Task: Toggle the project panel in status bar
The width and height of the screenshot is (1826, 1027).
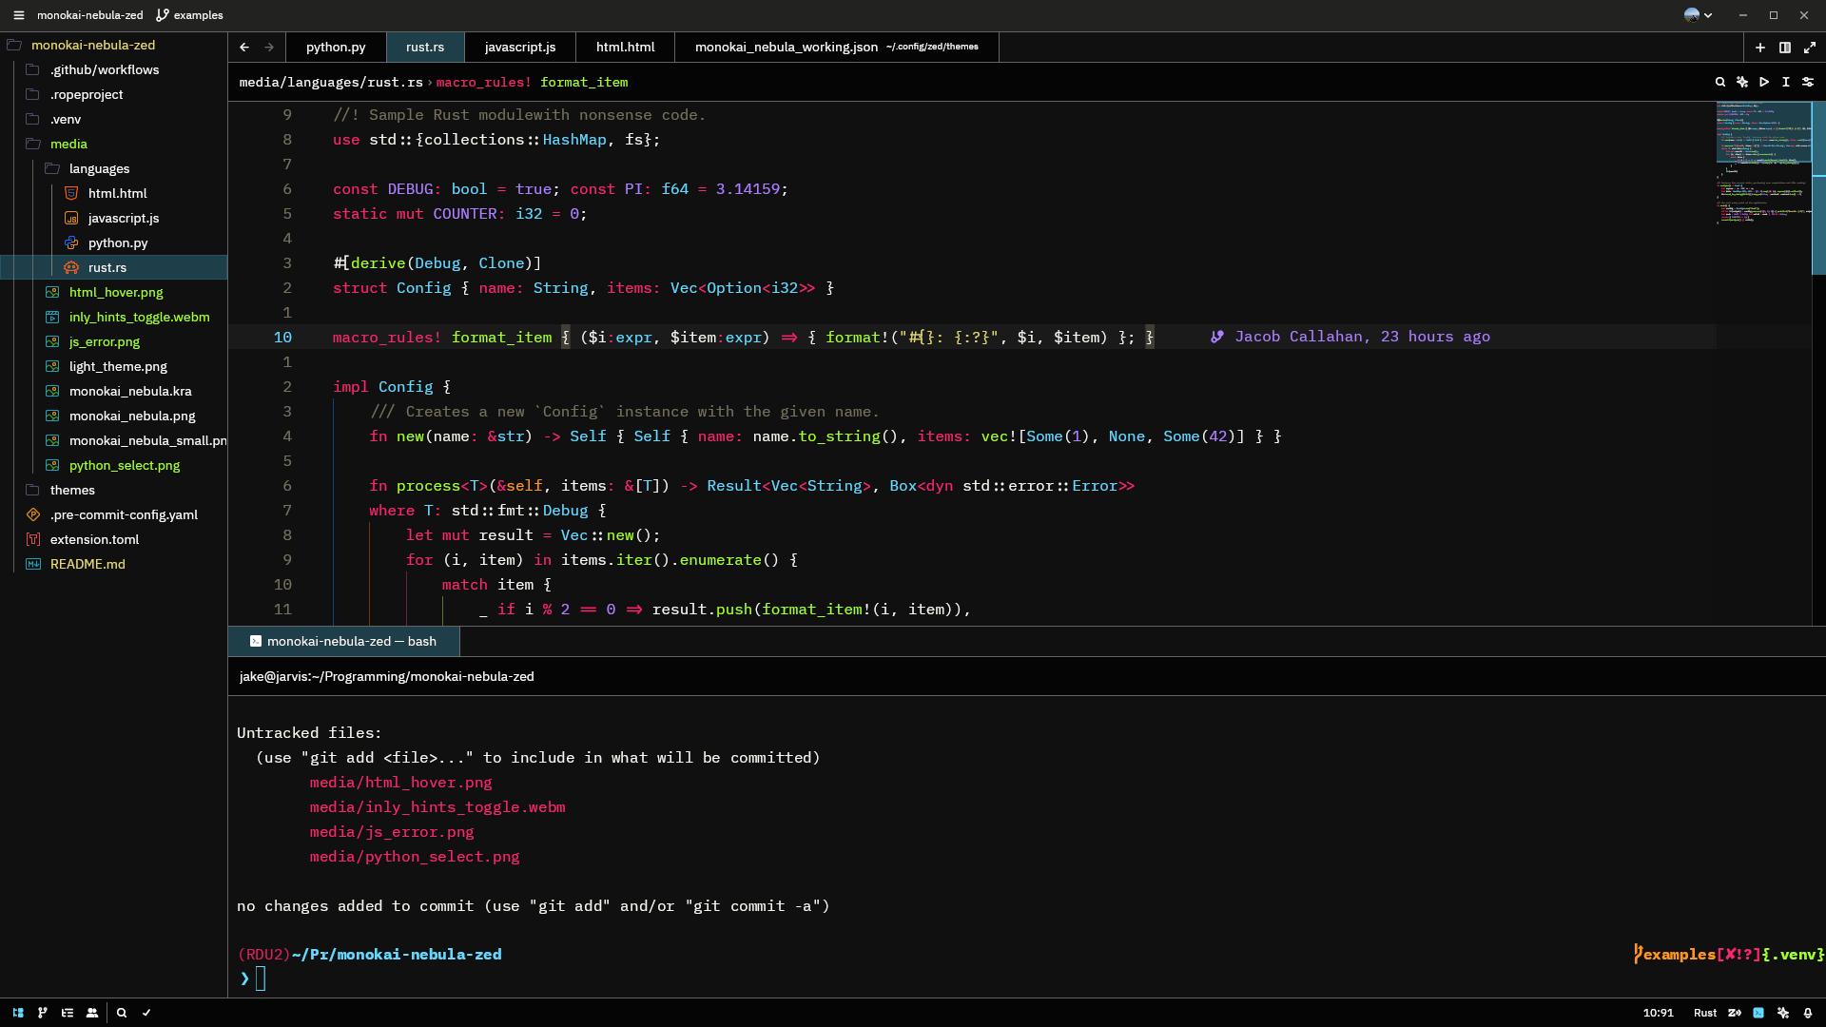Action: click(18, 1013)
